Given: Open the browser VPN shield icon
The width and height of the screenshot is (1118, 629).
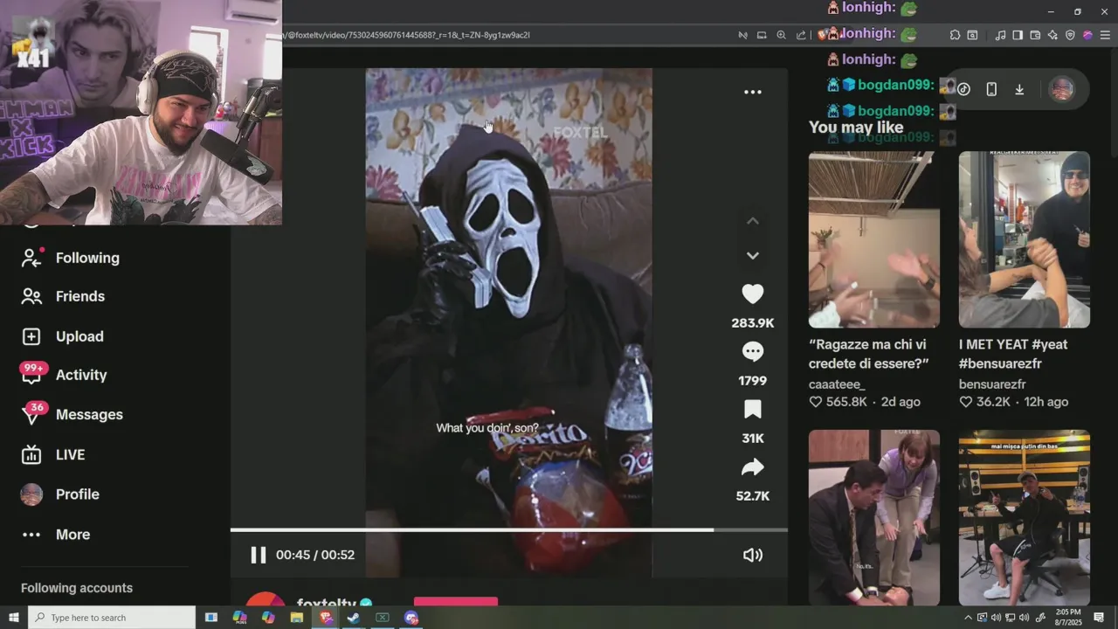Looking at the screenshot, I should 1070,35.
